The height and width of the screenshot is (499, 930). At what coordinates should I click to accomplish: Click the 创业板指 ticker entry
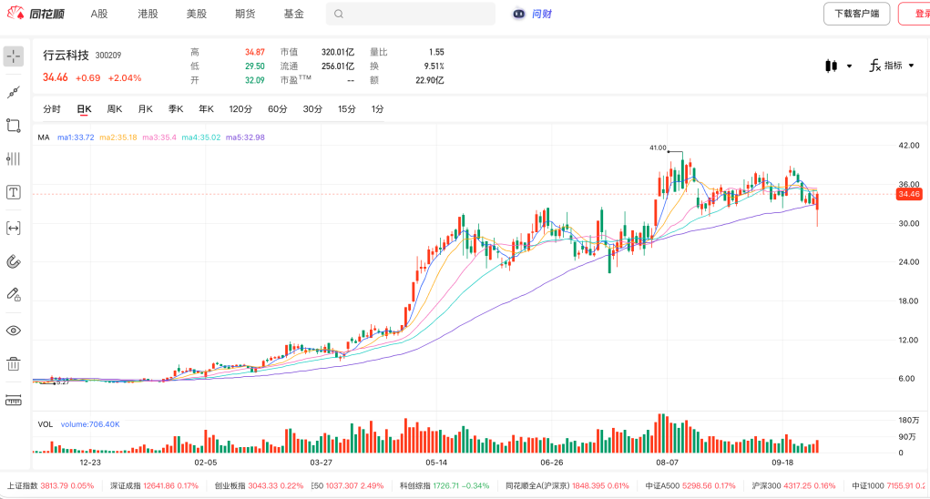click(259, 486)
